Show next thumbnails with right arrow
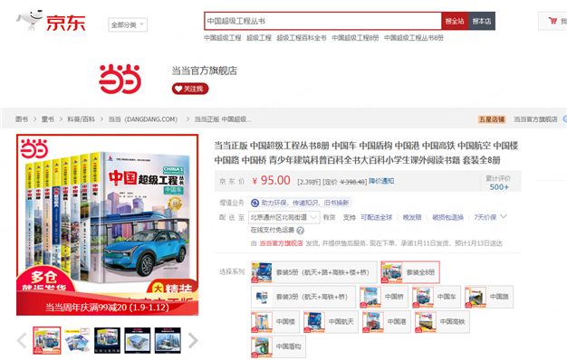Image resolution: width=567 pixels, height=360 pixels. click(193, 340)
